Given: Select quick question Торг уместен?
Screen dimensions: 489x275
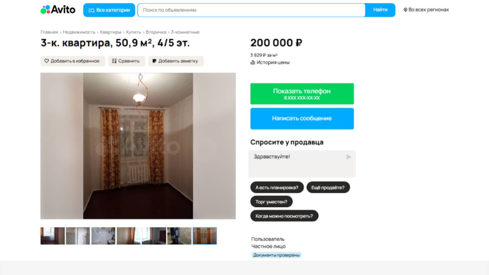Looking at the screenshot, I should click(271, 202).
